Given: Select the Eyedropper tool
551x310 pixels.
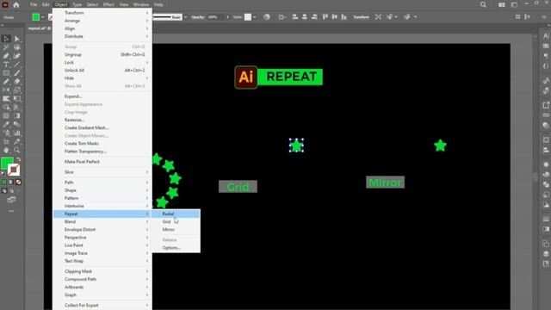Looking at the screenshot, I should pos(6,124).
